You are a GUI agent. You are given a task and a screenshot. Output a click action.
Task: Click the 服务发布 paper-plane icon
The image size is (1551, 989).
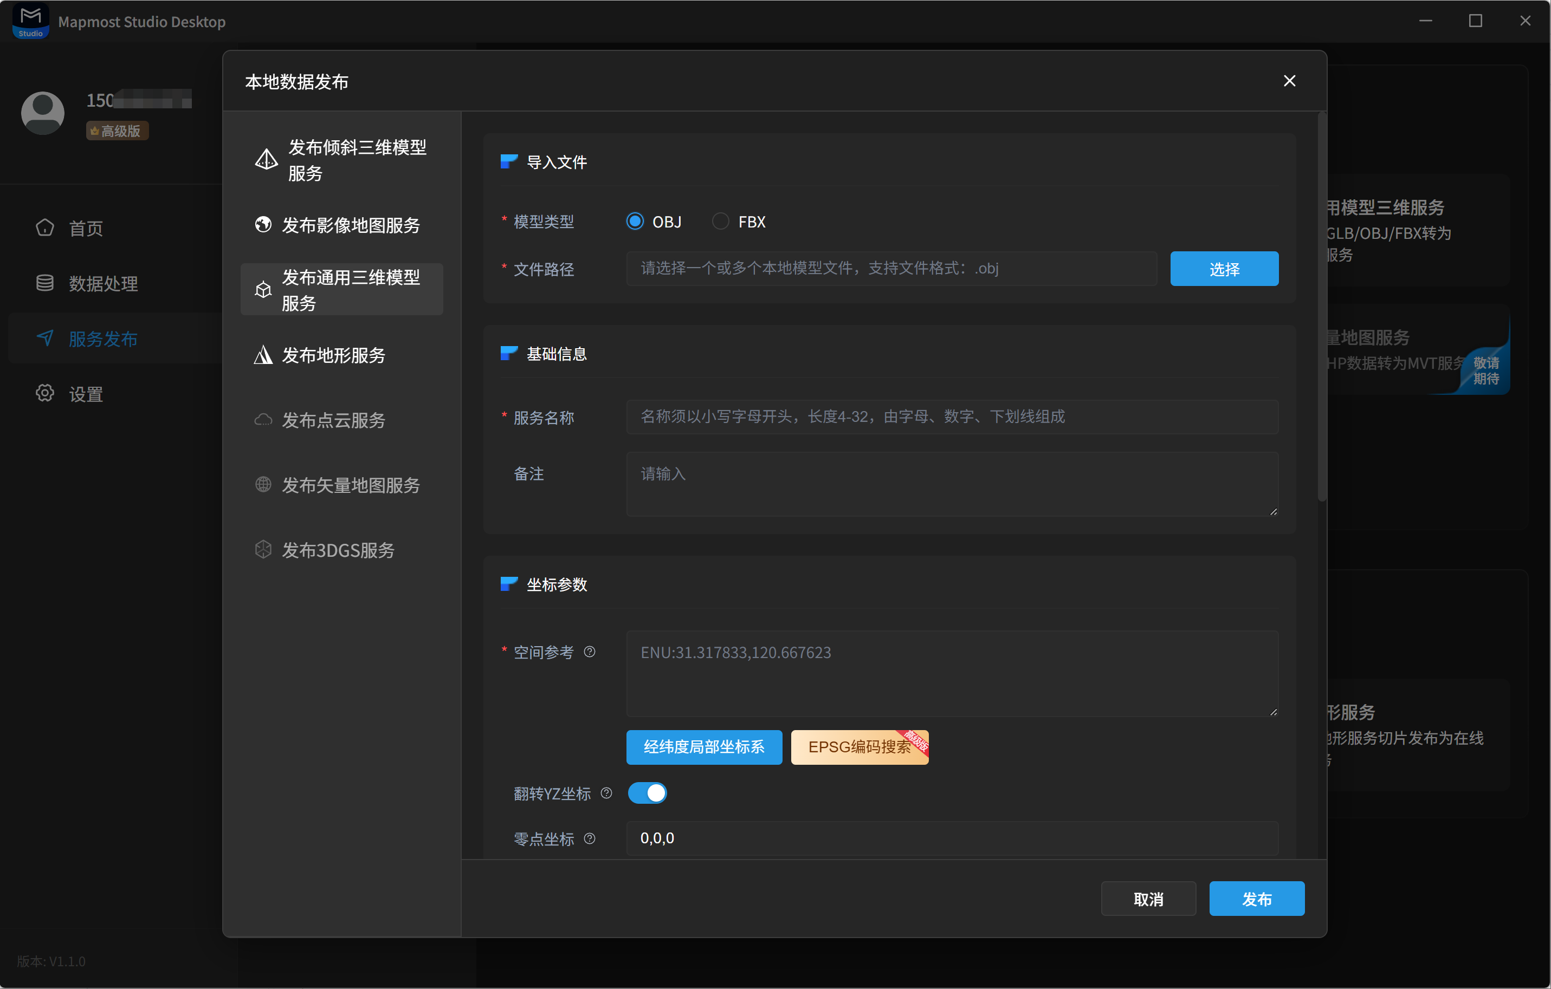pos(45,338)
